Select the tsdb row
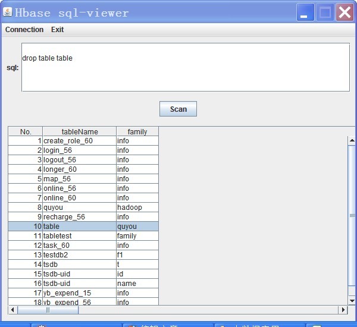 point(83,265)
